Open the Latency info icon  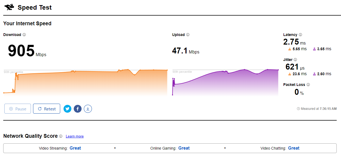[x=300, y=35]
